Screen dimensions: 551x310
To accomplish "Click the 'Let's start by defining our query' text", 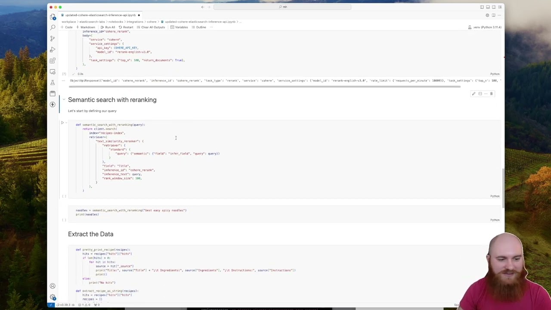I will pyautogui.click(x=92, y=111).
